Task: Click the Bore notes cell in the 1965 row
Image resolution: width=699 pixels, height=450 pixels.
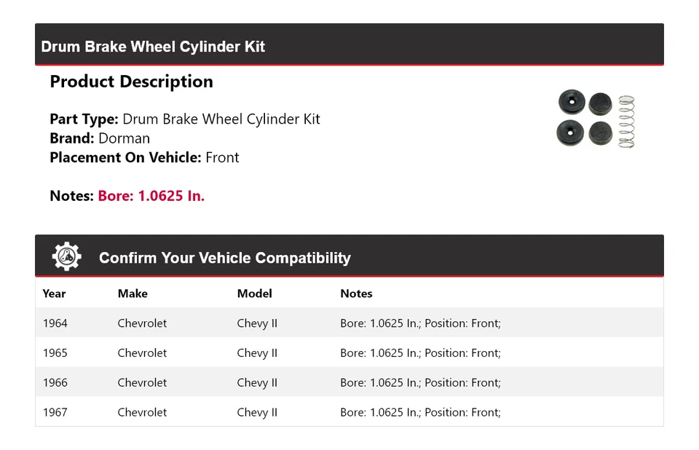Action: coord(420,353)
